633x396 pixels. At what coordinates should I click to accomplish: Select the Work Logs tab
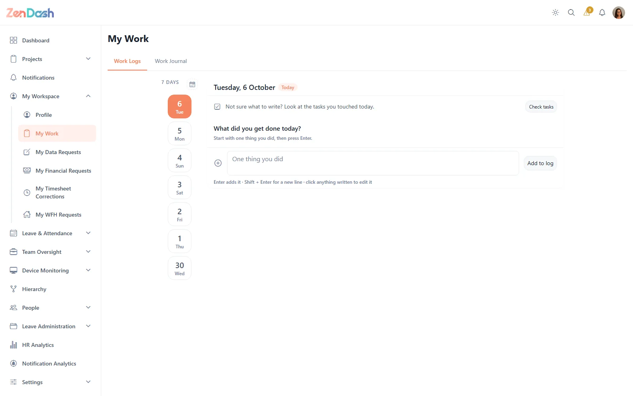[x=127, y=61]
